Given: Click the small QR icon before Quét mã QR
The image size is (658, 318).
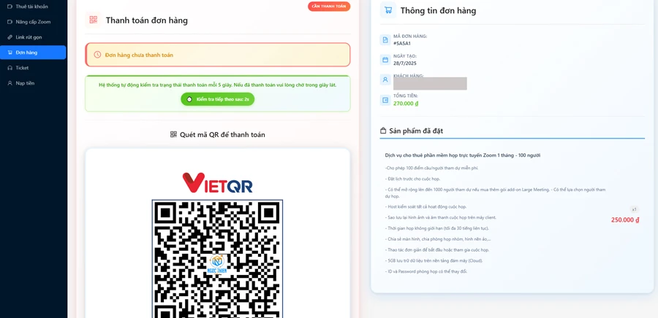Looking at the screenshot, I should [173, 134].
